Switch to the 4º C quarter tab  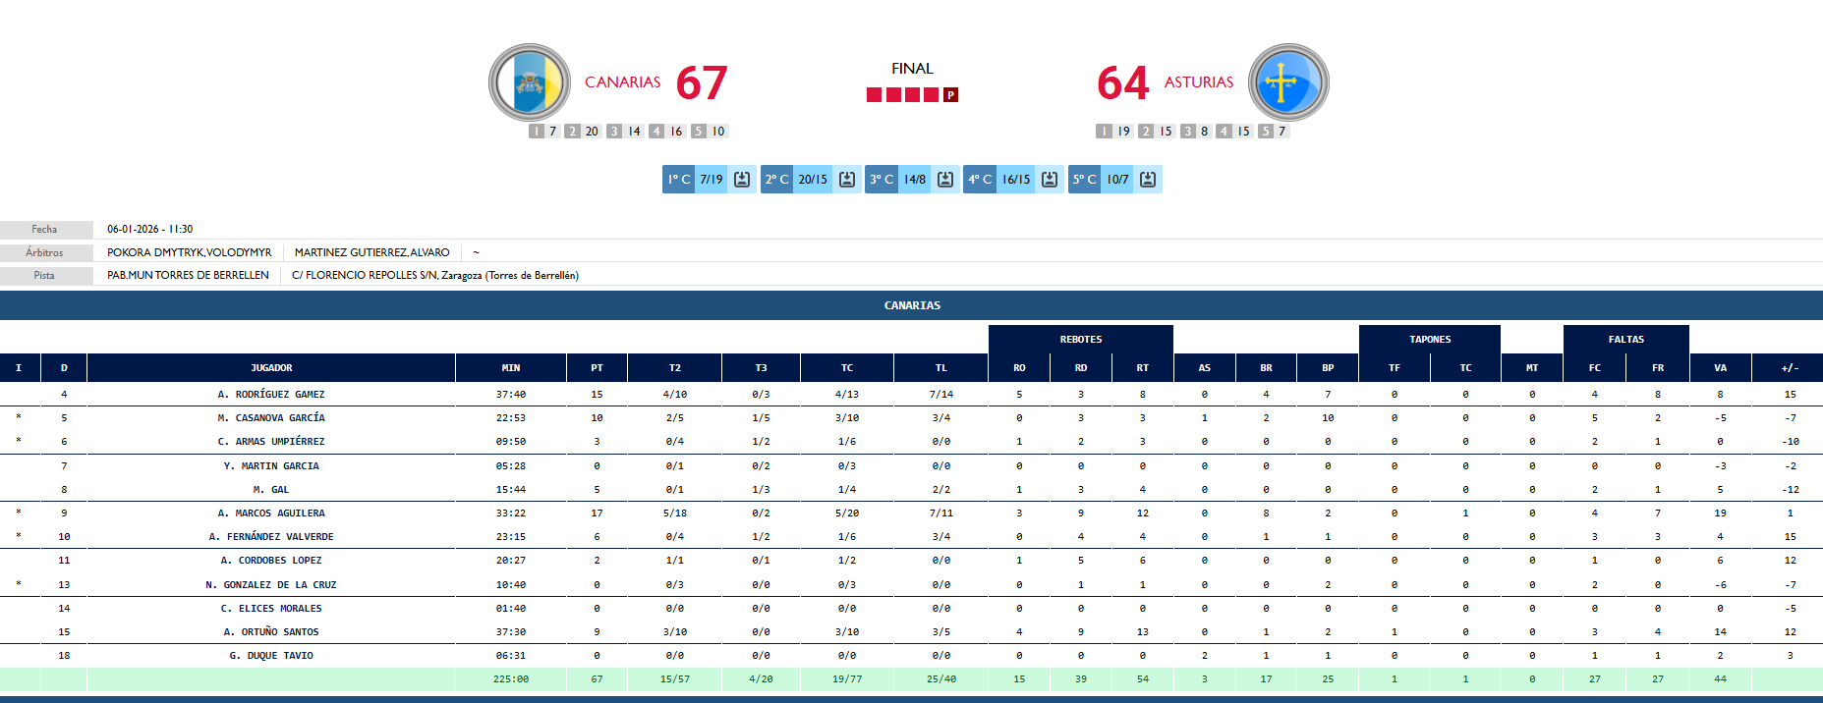tap(980, 180)
